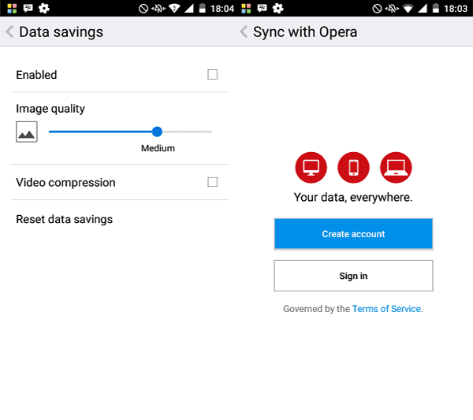
Task: Click the 18:03 clock
Action: pos(456,9)
